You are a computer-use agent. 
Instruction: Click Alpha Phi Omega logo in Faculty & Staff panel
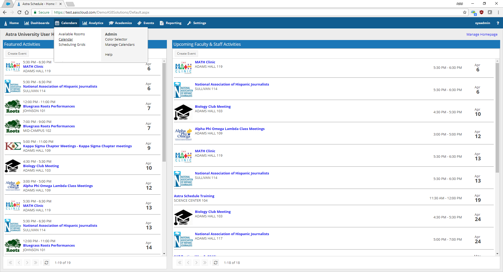pos(183,134)
